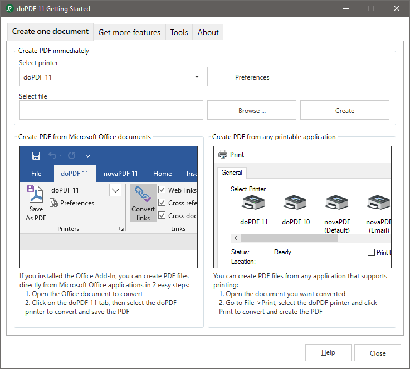The image size is (410, 369).
Task: Switch to the Tools tab
Action: (x=179, y=32)
